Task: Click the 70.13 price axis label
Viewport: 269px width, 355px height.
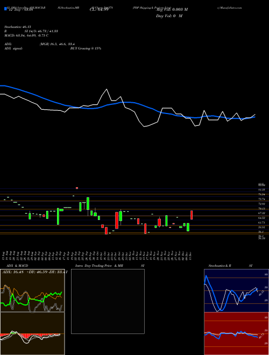Action: (x=261, y=209)
